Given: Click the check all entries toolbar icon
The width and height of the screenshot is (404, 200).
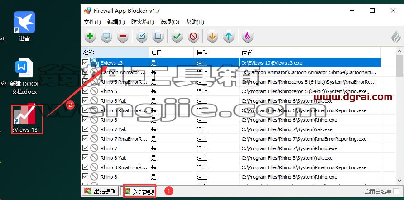Looking at the screenshot, I should point(141,36).
